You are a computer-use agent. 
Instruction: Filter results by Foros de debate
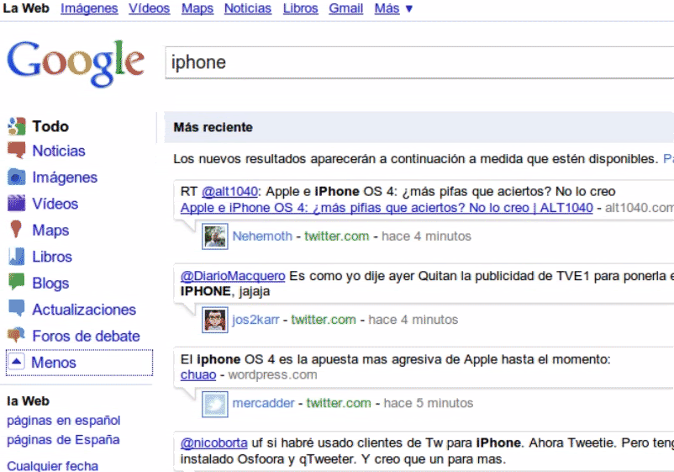86,336
